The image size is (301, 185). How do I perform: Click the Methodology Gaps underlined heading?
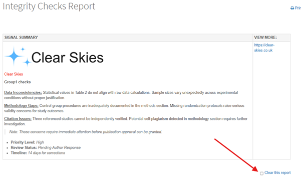pos(22,106)
